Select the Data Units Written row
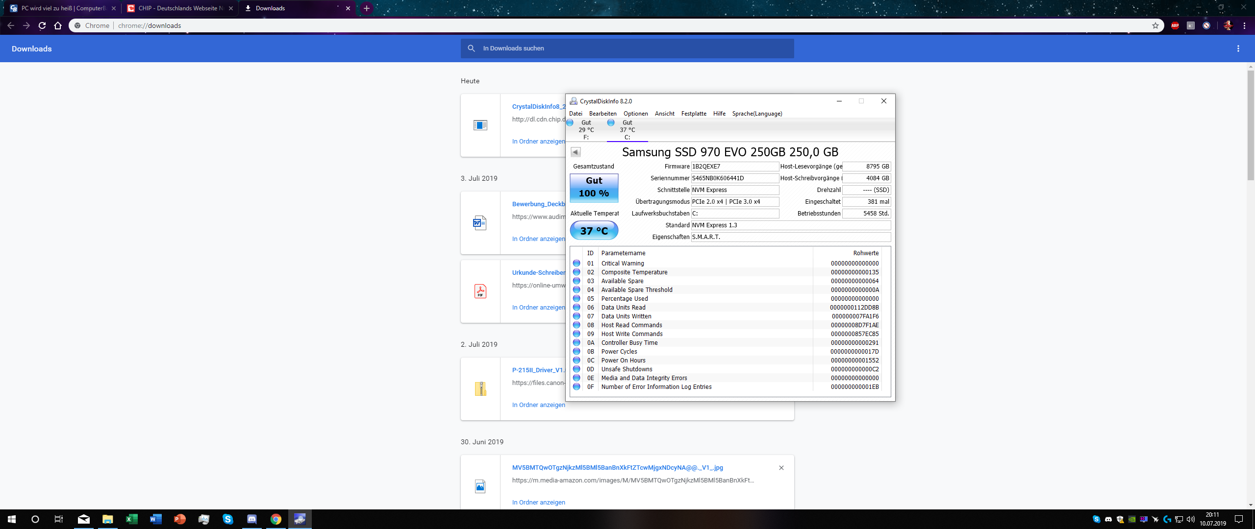 pos(726,316)
